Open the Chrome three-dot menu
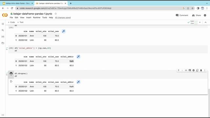The height and width of the screenshot is (118, 210). coord(207,8)
